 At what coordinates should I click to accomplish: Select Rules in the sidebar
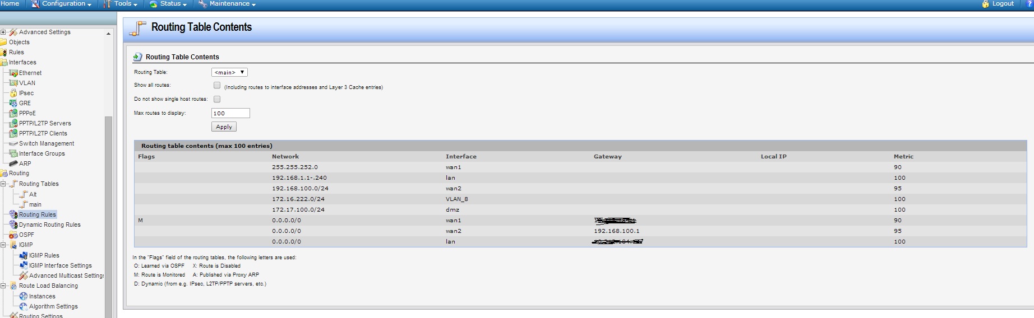point(16,52)
